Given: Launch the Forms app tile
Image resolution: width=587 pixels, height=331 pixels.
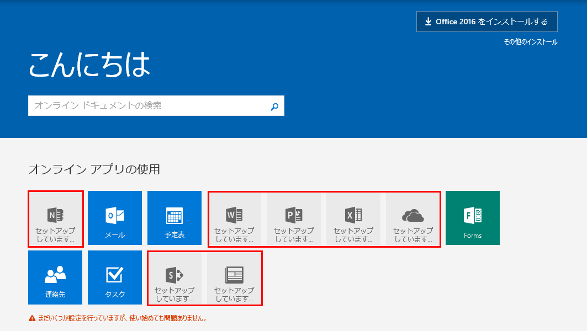Looking at the screenshot, I should pos(473,218).
